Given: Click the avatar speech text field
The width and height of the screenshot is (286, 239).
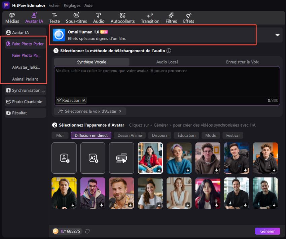Looking at the screenshot, I should click(167, 82).
